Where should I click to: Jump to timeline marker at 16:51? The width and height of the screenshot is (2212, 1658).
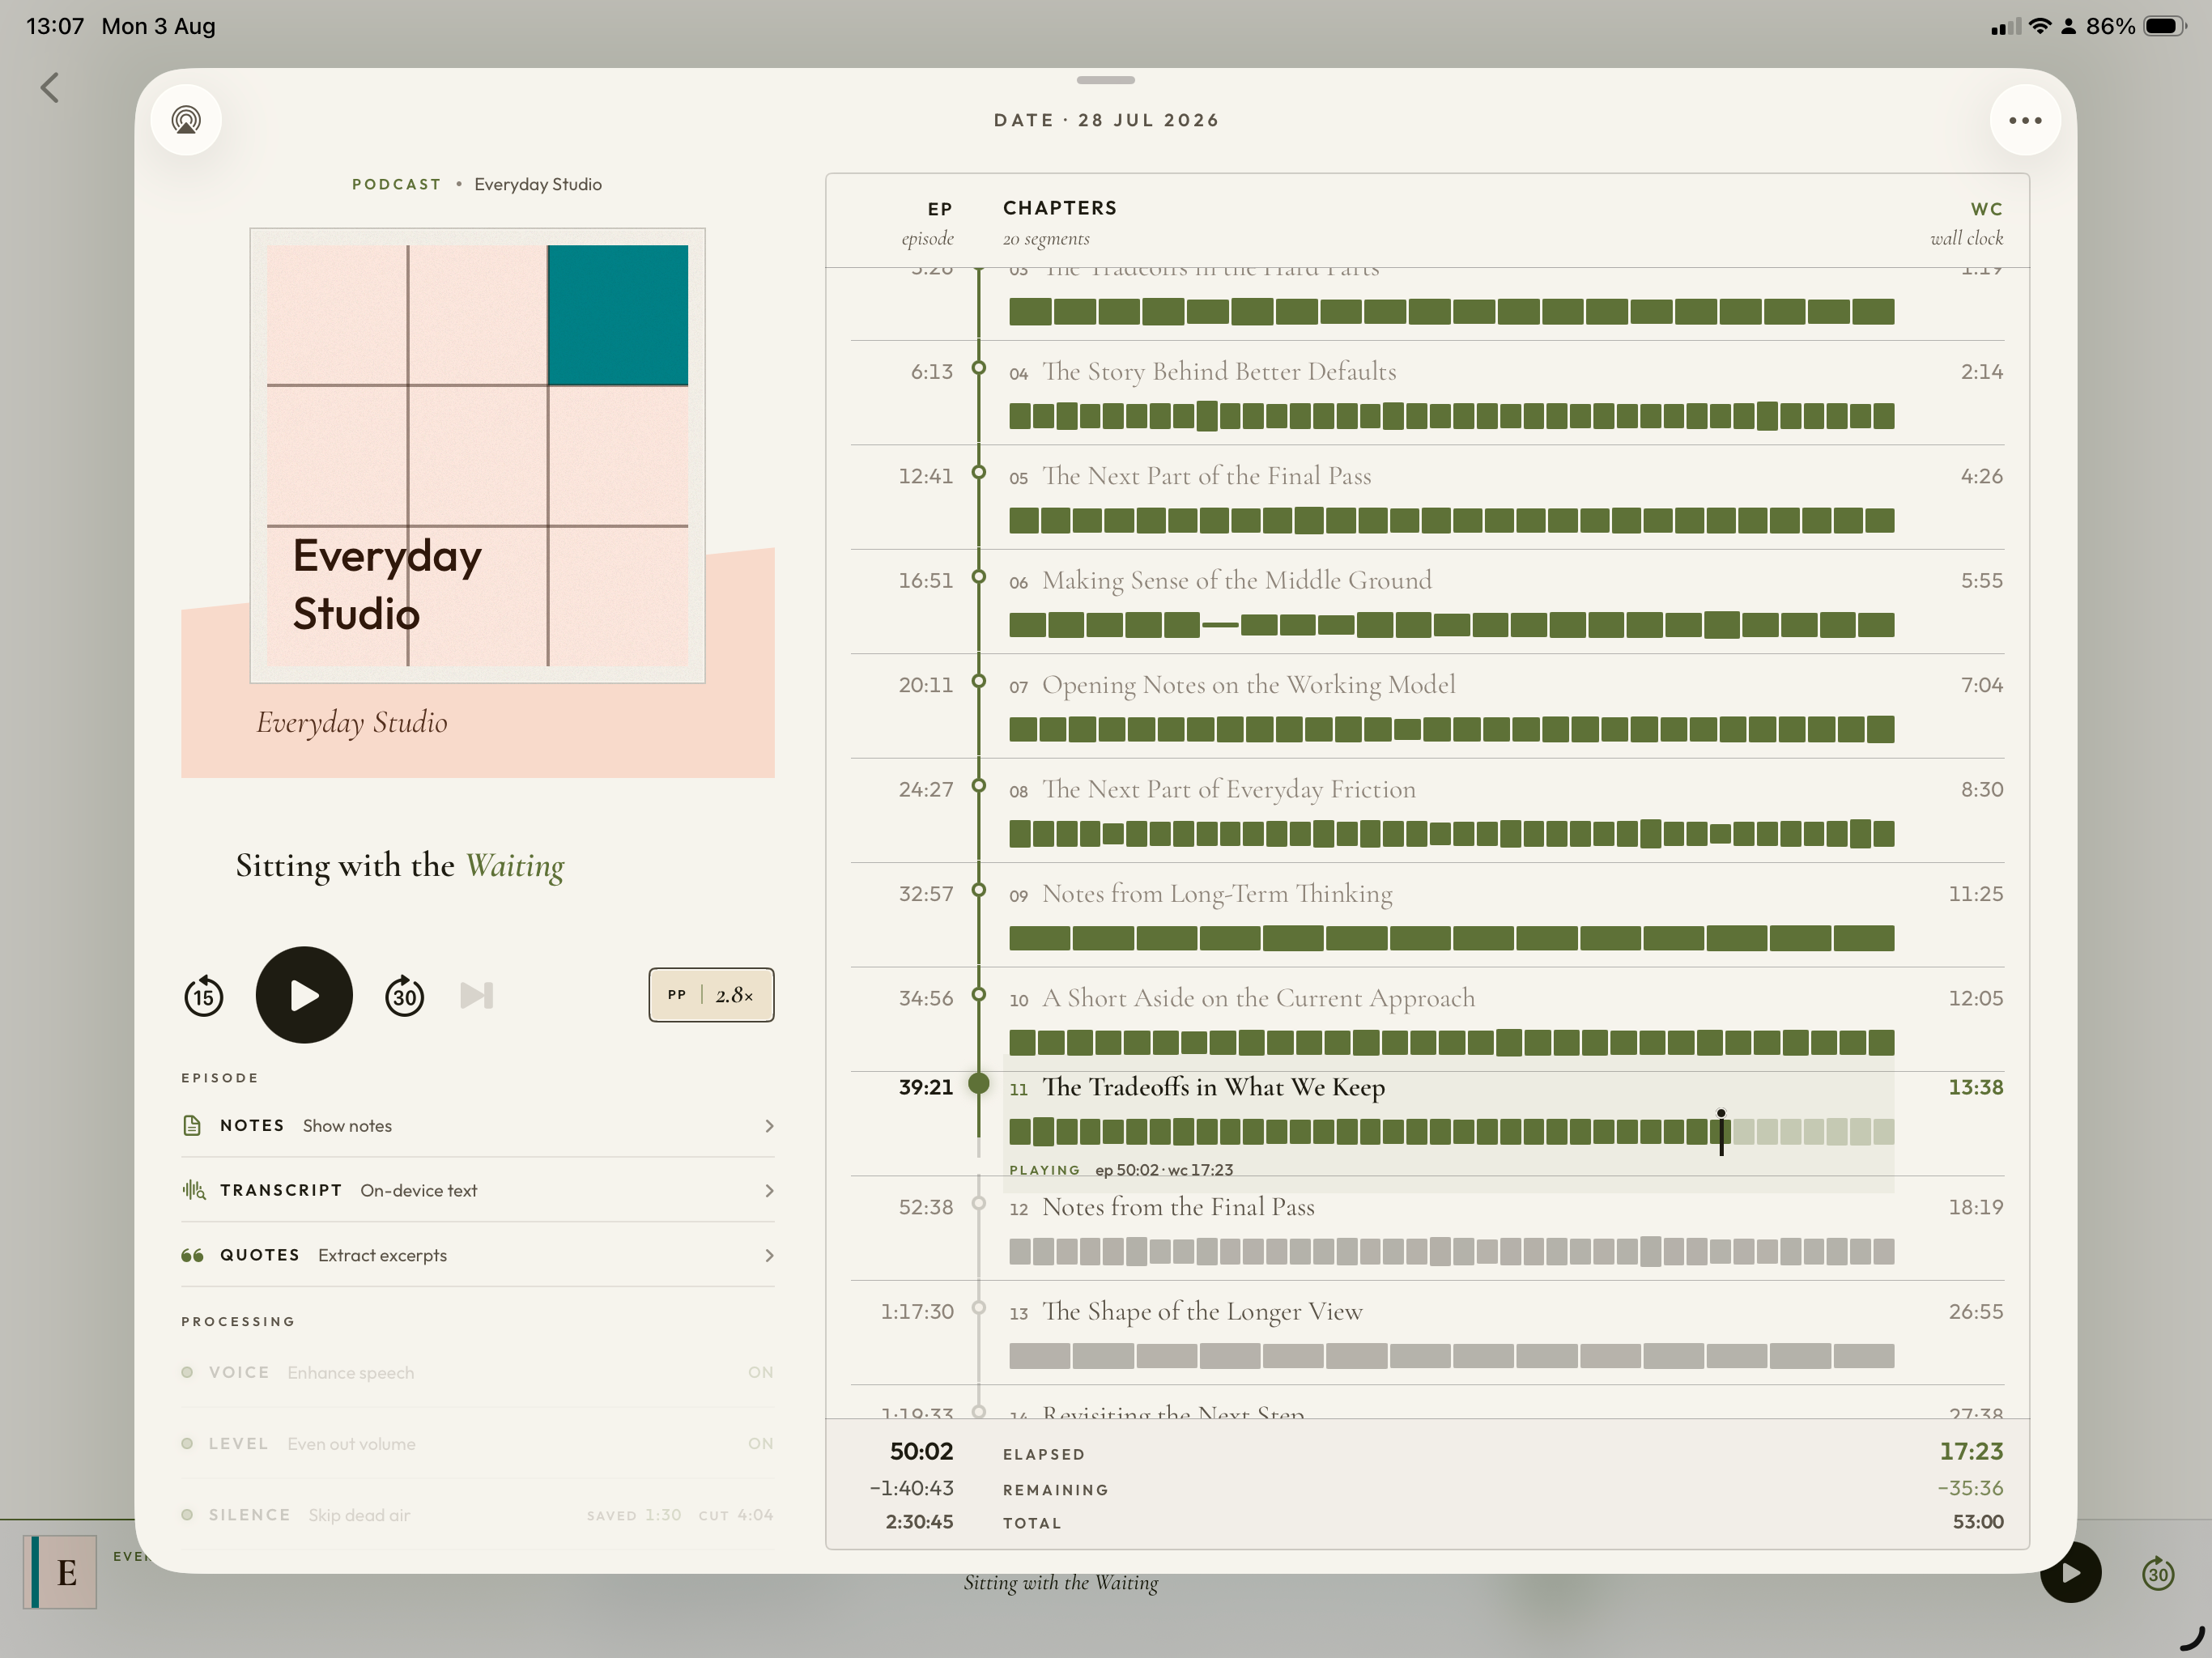979,577
